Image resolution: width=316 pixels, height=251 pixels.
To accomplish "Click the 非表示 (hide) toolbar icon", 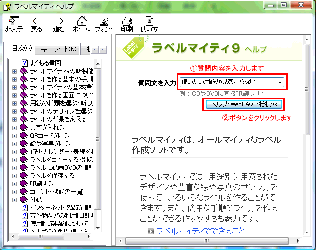I will [14, 21].
